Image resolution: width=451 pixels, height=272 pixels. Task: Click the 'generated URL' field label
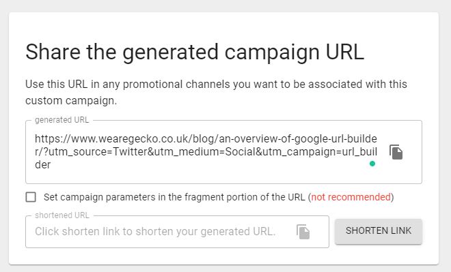61,120
